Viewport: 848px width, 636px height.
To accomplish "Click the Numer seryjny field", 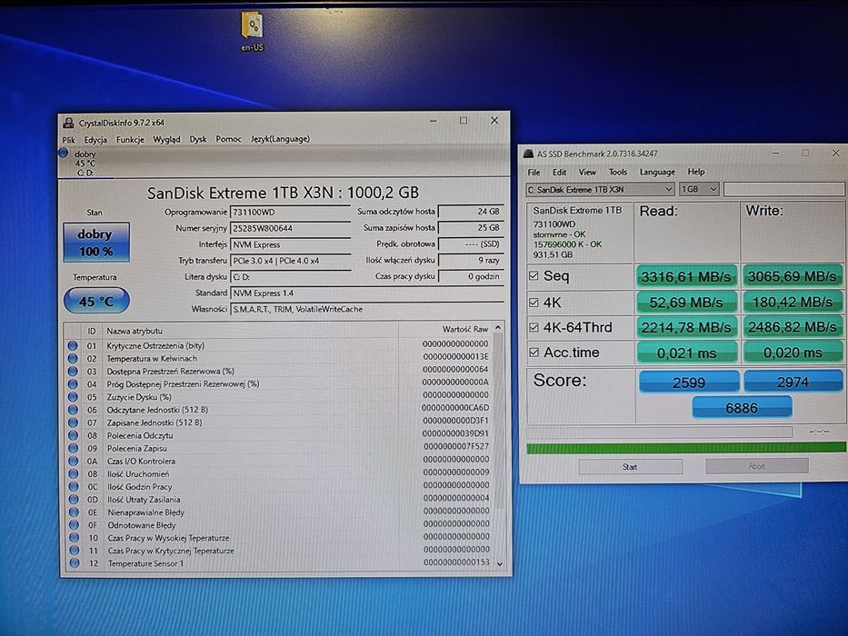I will (x=291, y=228).
